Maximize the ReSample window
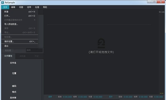This screenshot has width=166, height=100. tap(154, 2)
